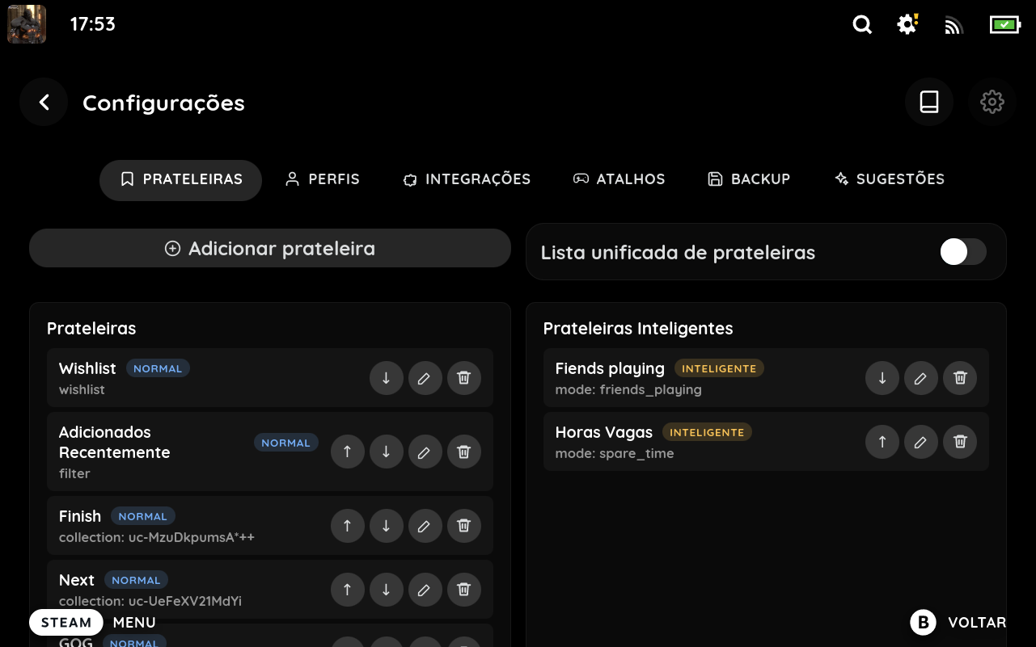Screen dimensions: 1036x647
Task: Edit the Horas Vagas smart shelf
Action: coord(921,442)
